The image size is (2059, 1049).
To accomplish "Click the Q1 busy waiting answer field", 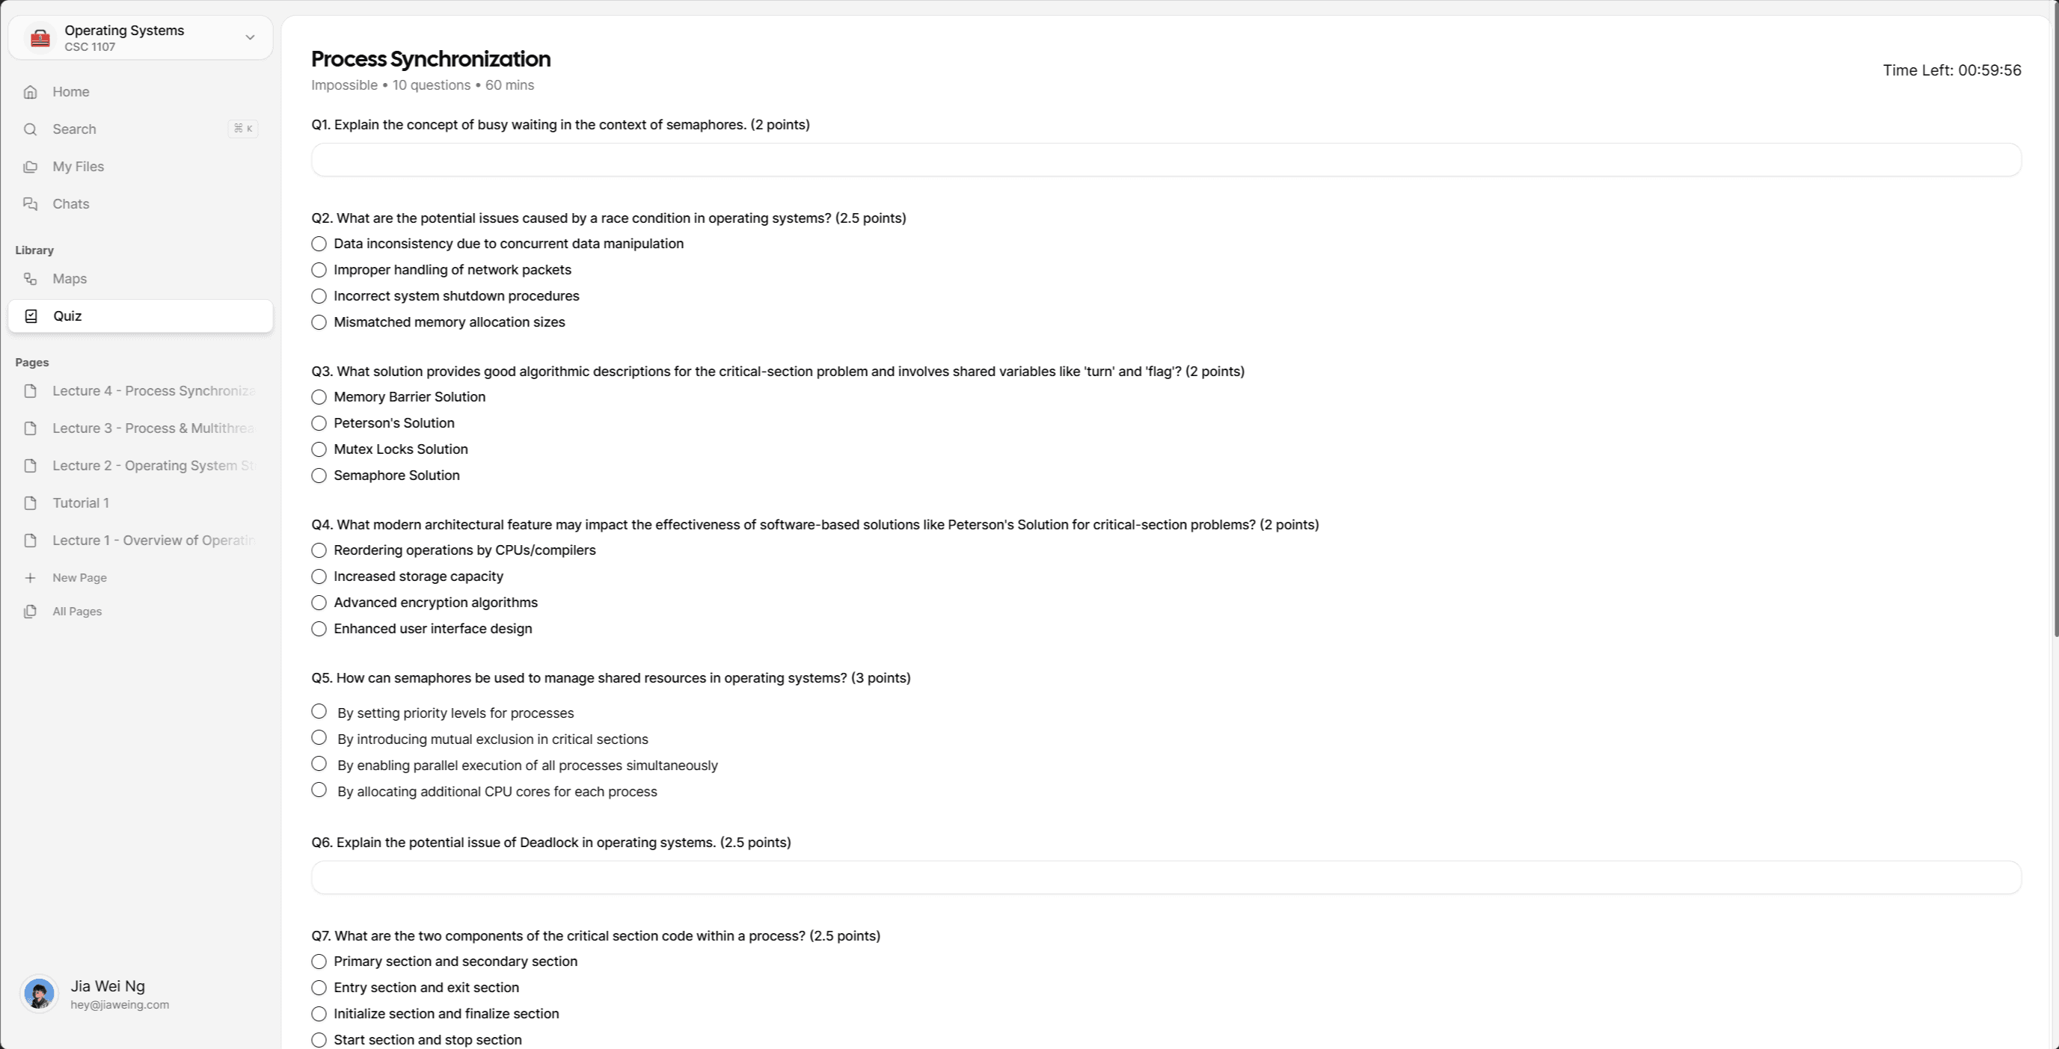I will (x=1166, y=161).
